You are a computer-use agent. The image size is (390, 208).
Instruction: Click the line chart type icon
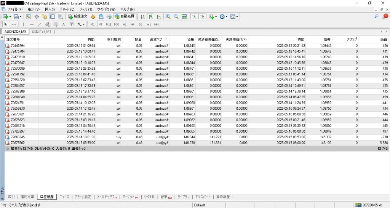click(158, 16)
